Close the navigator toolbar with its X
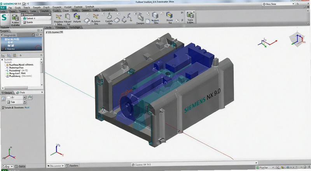The width and height of the screenshot is (311, 171). pos(41,55)
